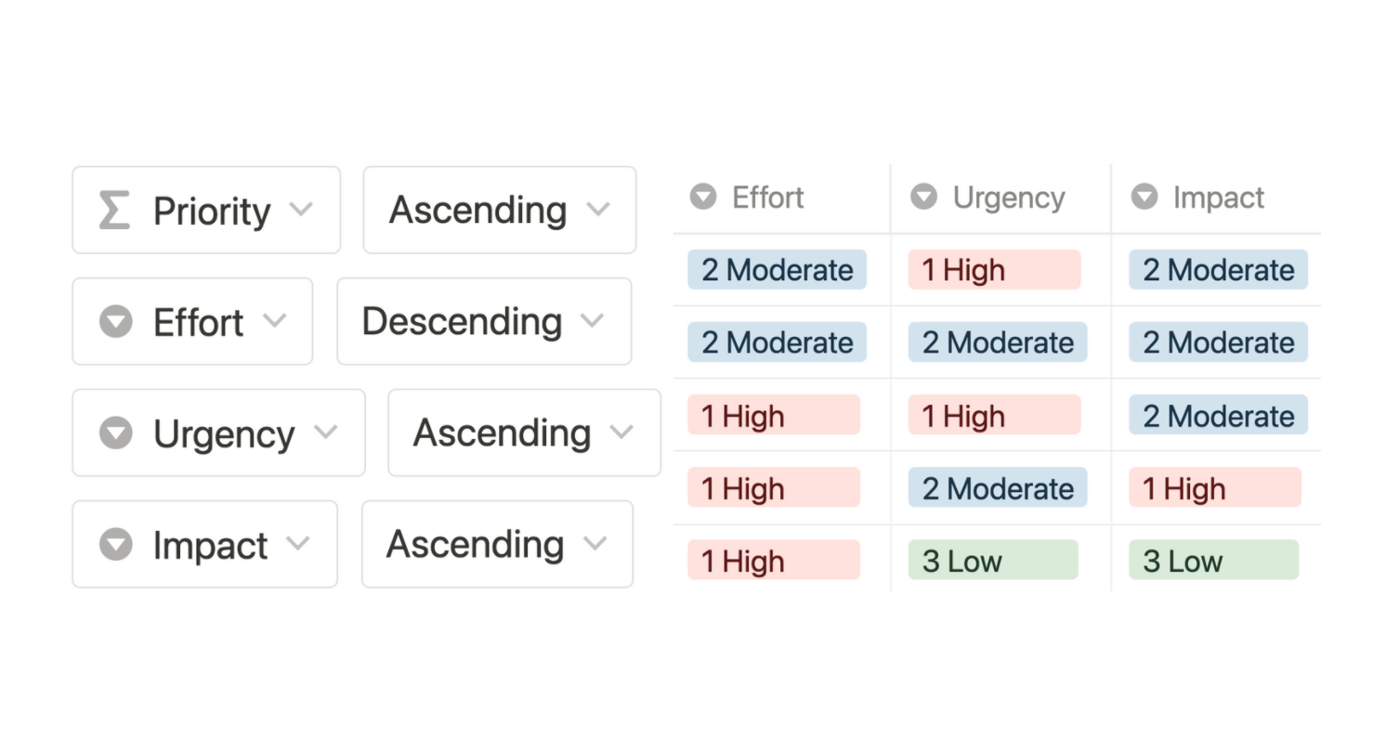Open the Ascending order dropdown next to Impact
Viewport: 1373px width, 750px height.
(x=497, y=544)
